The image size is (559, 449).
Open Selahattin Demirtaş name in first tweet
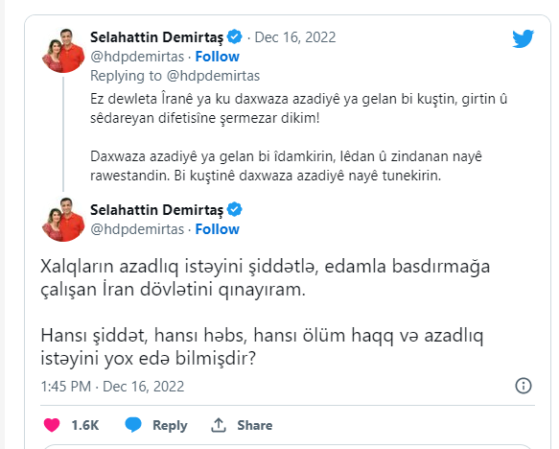coord(156,37)
